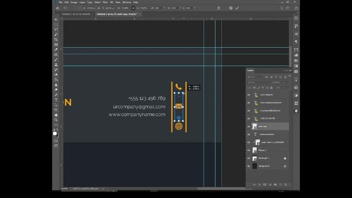Create a new group folder icon
This screenshot has width=352, height=198.
pos(276,185)
